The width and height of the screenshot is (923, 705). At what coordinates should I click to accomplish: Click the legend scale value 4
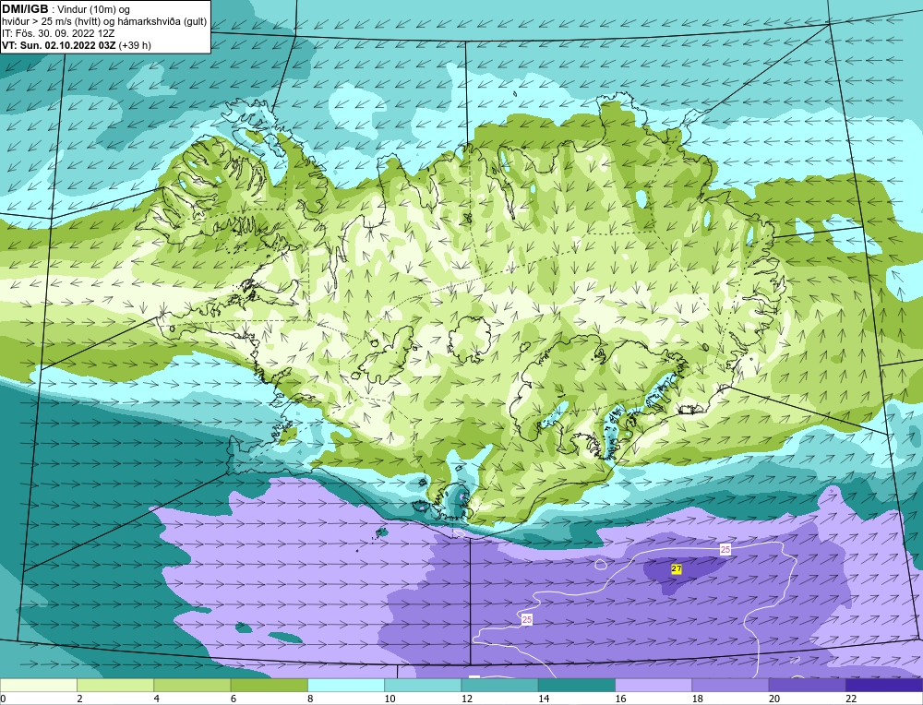157,699
